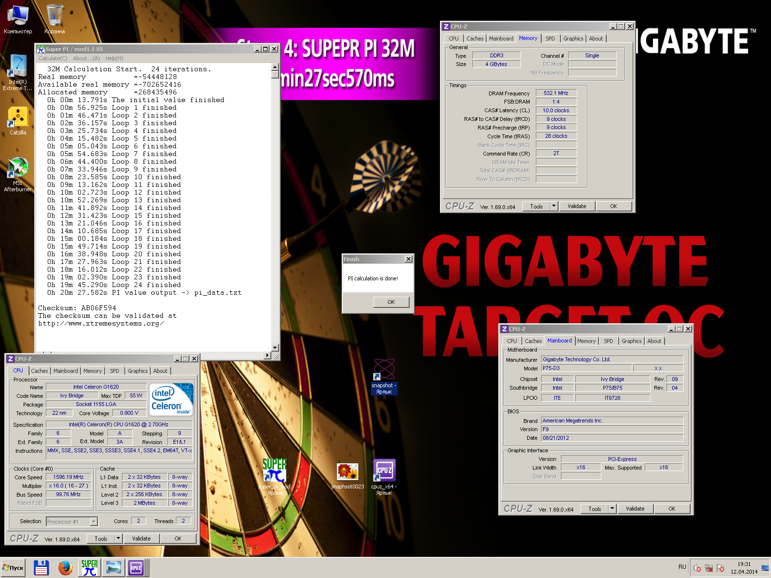771x578 pixels.
Task: Select About tab in Memory CPU-Z window
Action: (596, 39)
